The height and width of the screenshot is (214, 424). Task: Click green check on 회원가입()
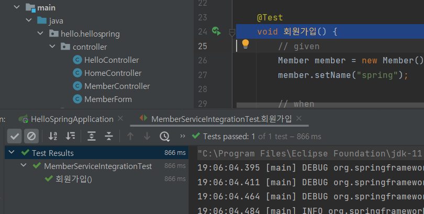(x=49, y=178)
